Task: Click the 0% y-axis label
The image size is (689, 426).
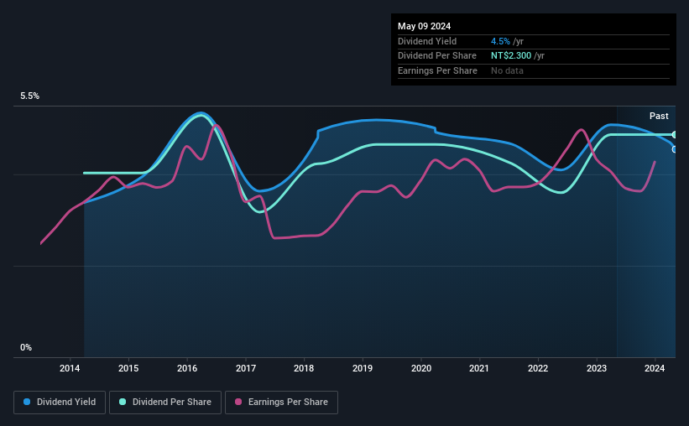Action: click(x=26, y=347)
